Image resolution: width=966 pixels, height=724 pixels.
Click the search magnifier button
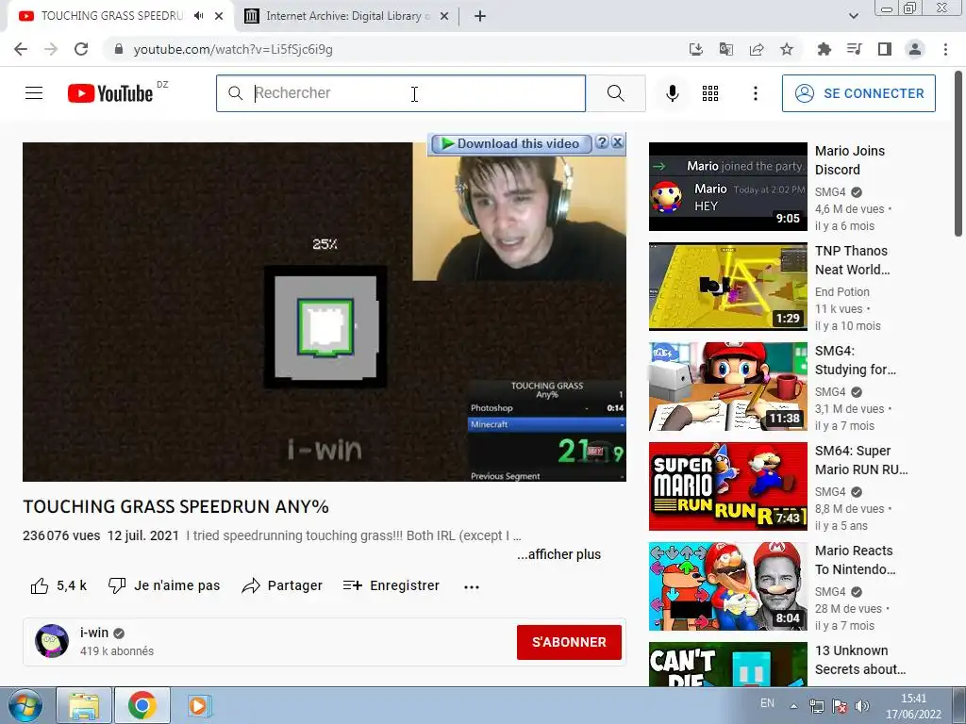(x=615, y=93)
